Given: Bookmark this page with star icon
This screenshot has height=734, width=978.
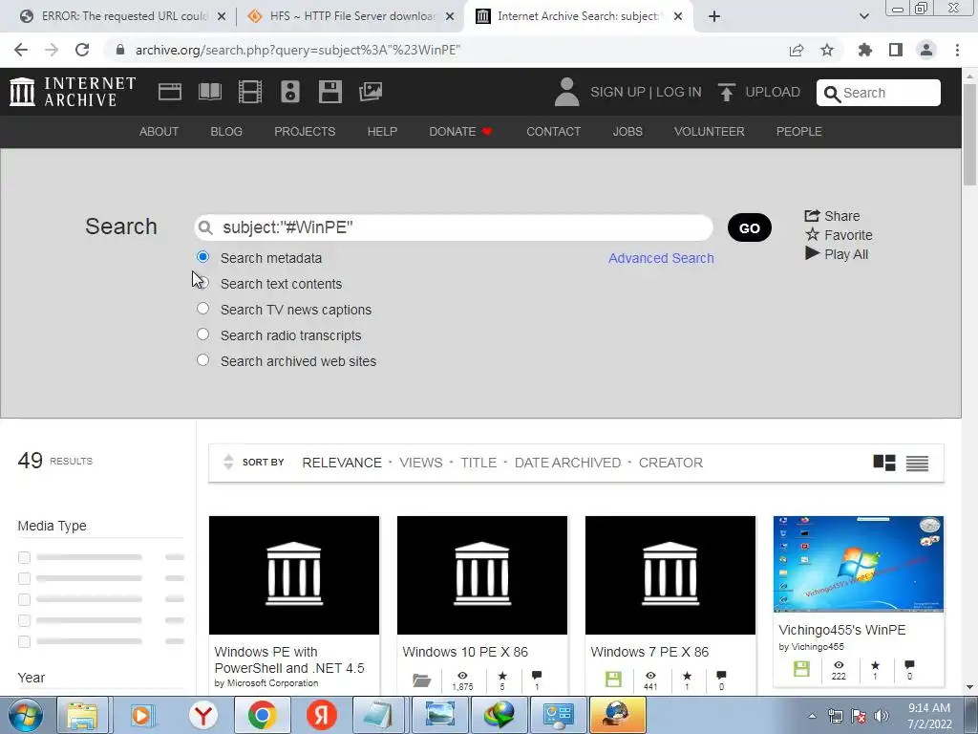Looking at the screenshot, I should tap(827, 50).
